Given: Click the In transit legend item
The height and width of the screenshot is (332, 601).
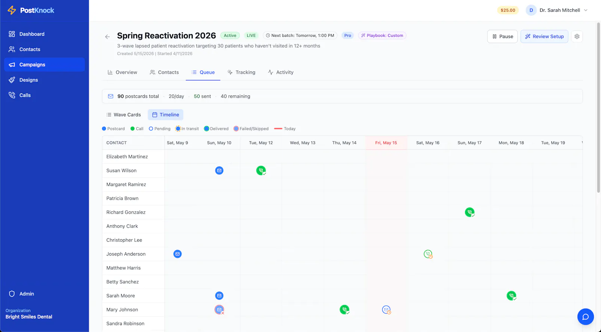Looking at the screenshot, I should 187,129.
